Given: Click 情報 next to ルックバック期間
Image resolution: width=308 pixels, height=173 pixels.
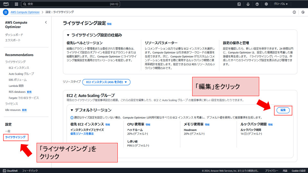Looking at the screenshot, I should tap(270, 125).
